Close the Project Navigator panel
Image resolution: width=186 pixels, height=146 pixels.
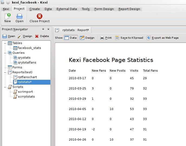click(x=48, y=29)
